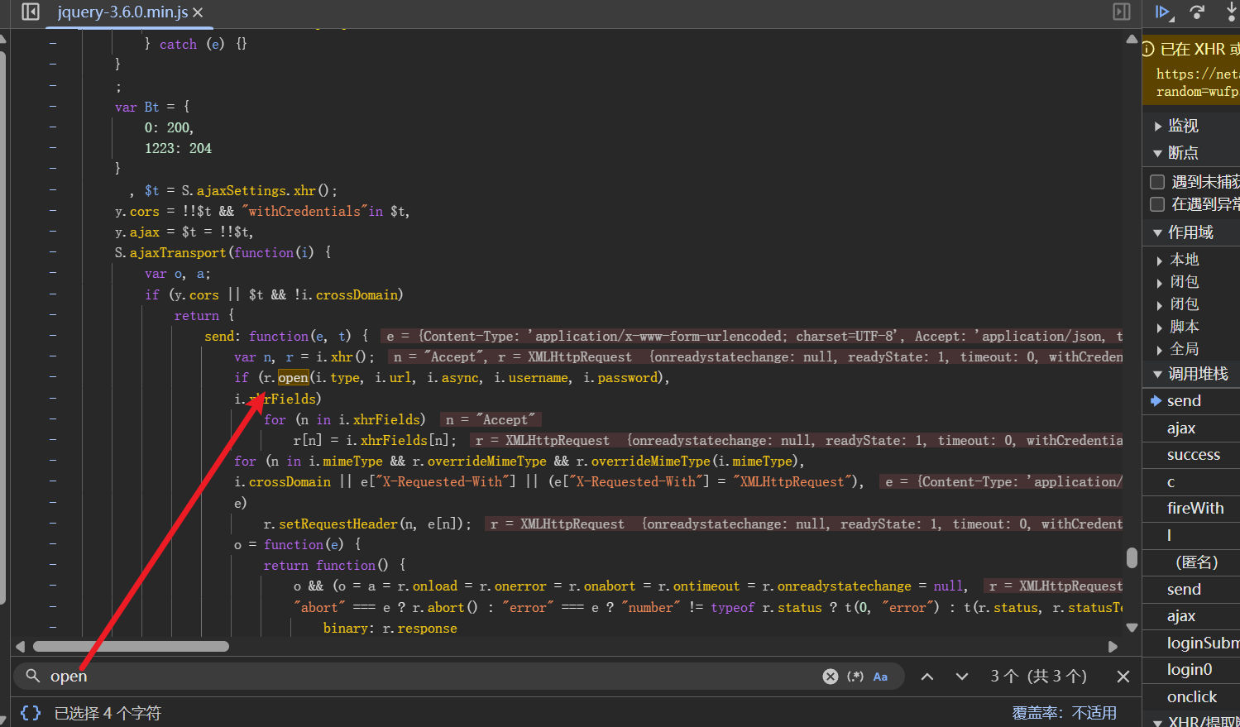The height and width of the screenshot is (727, 1240).
Task: Enable pause on uncaught exceptions checkbox
Action: pyautogui.click(x=1157, y=182)
